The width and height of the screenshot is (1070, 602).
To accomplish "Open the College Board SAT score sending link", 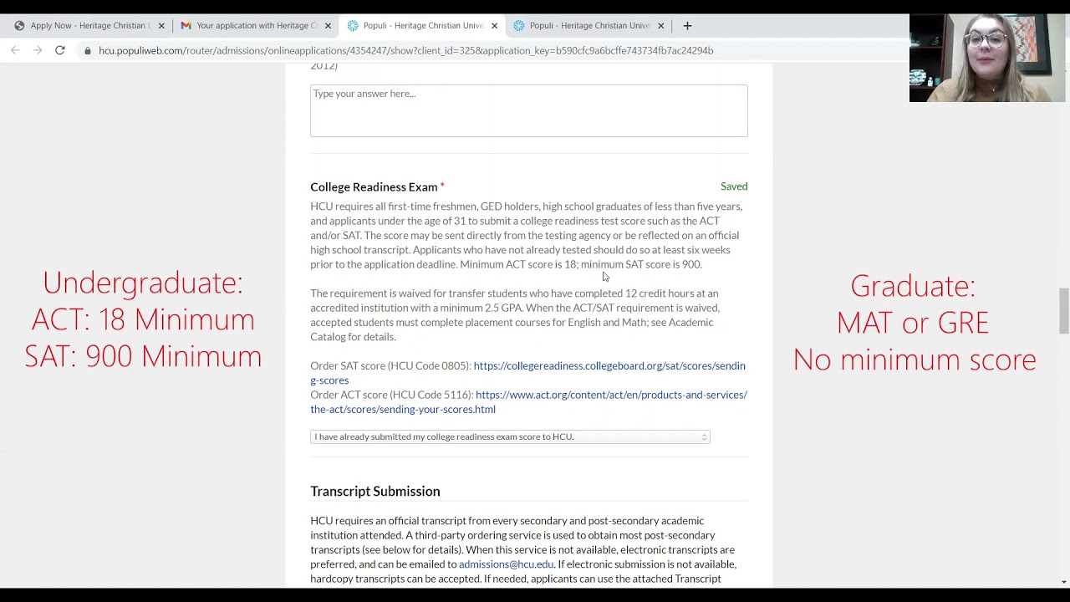I will coord(527,373).
